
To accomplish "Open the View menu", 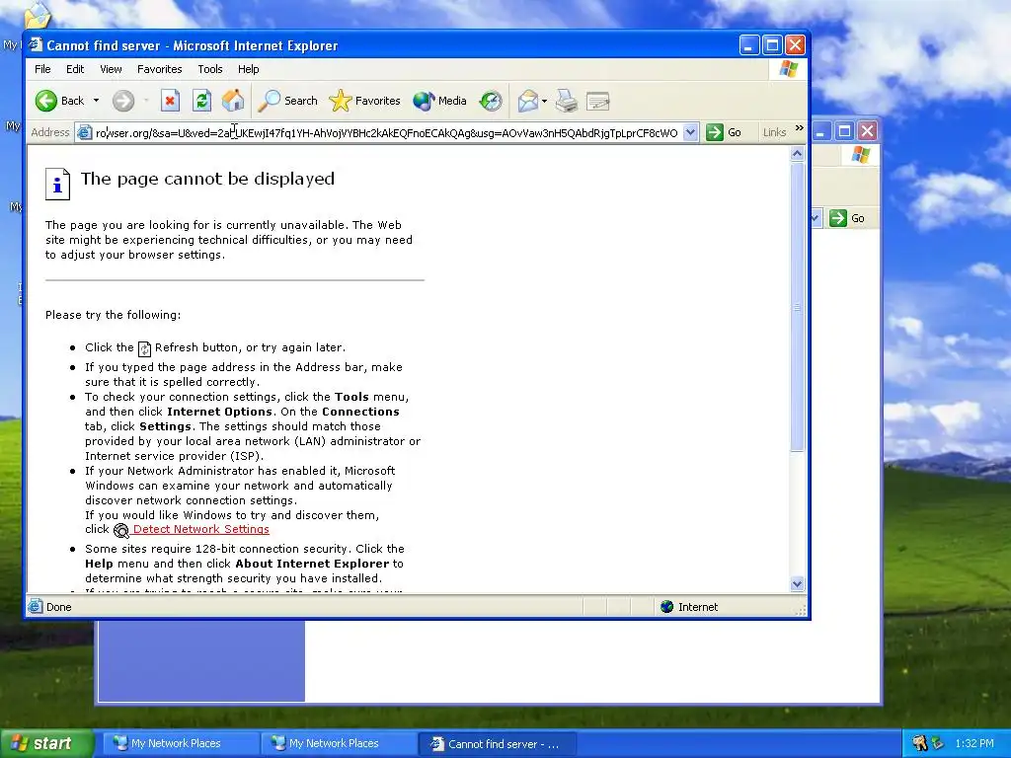I will click(x=111, y=69).
